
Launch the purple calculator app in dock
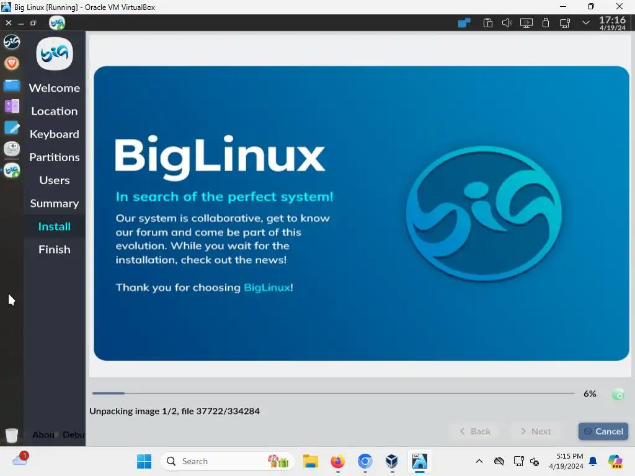(x=12, y=107)
